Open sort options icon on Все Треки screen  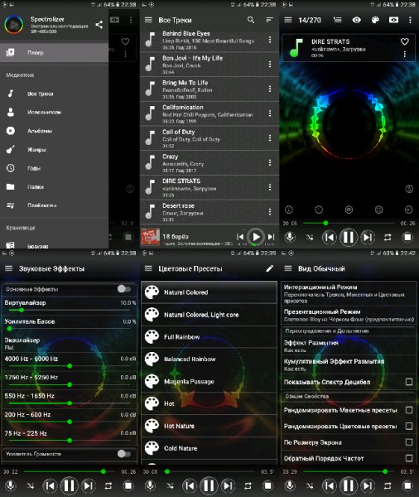tap(269, 20)
